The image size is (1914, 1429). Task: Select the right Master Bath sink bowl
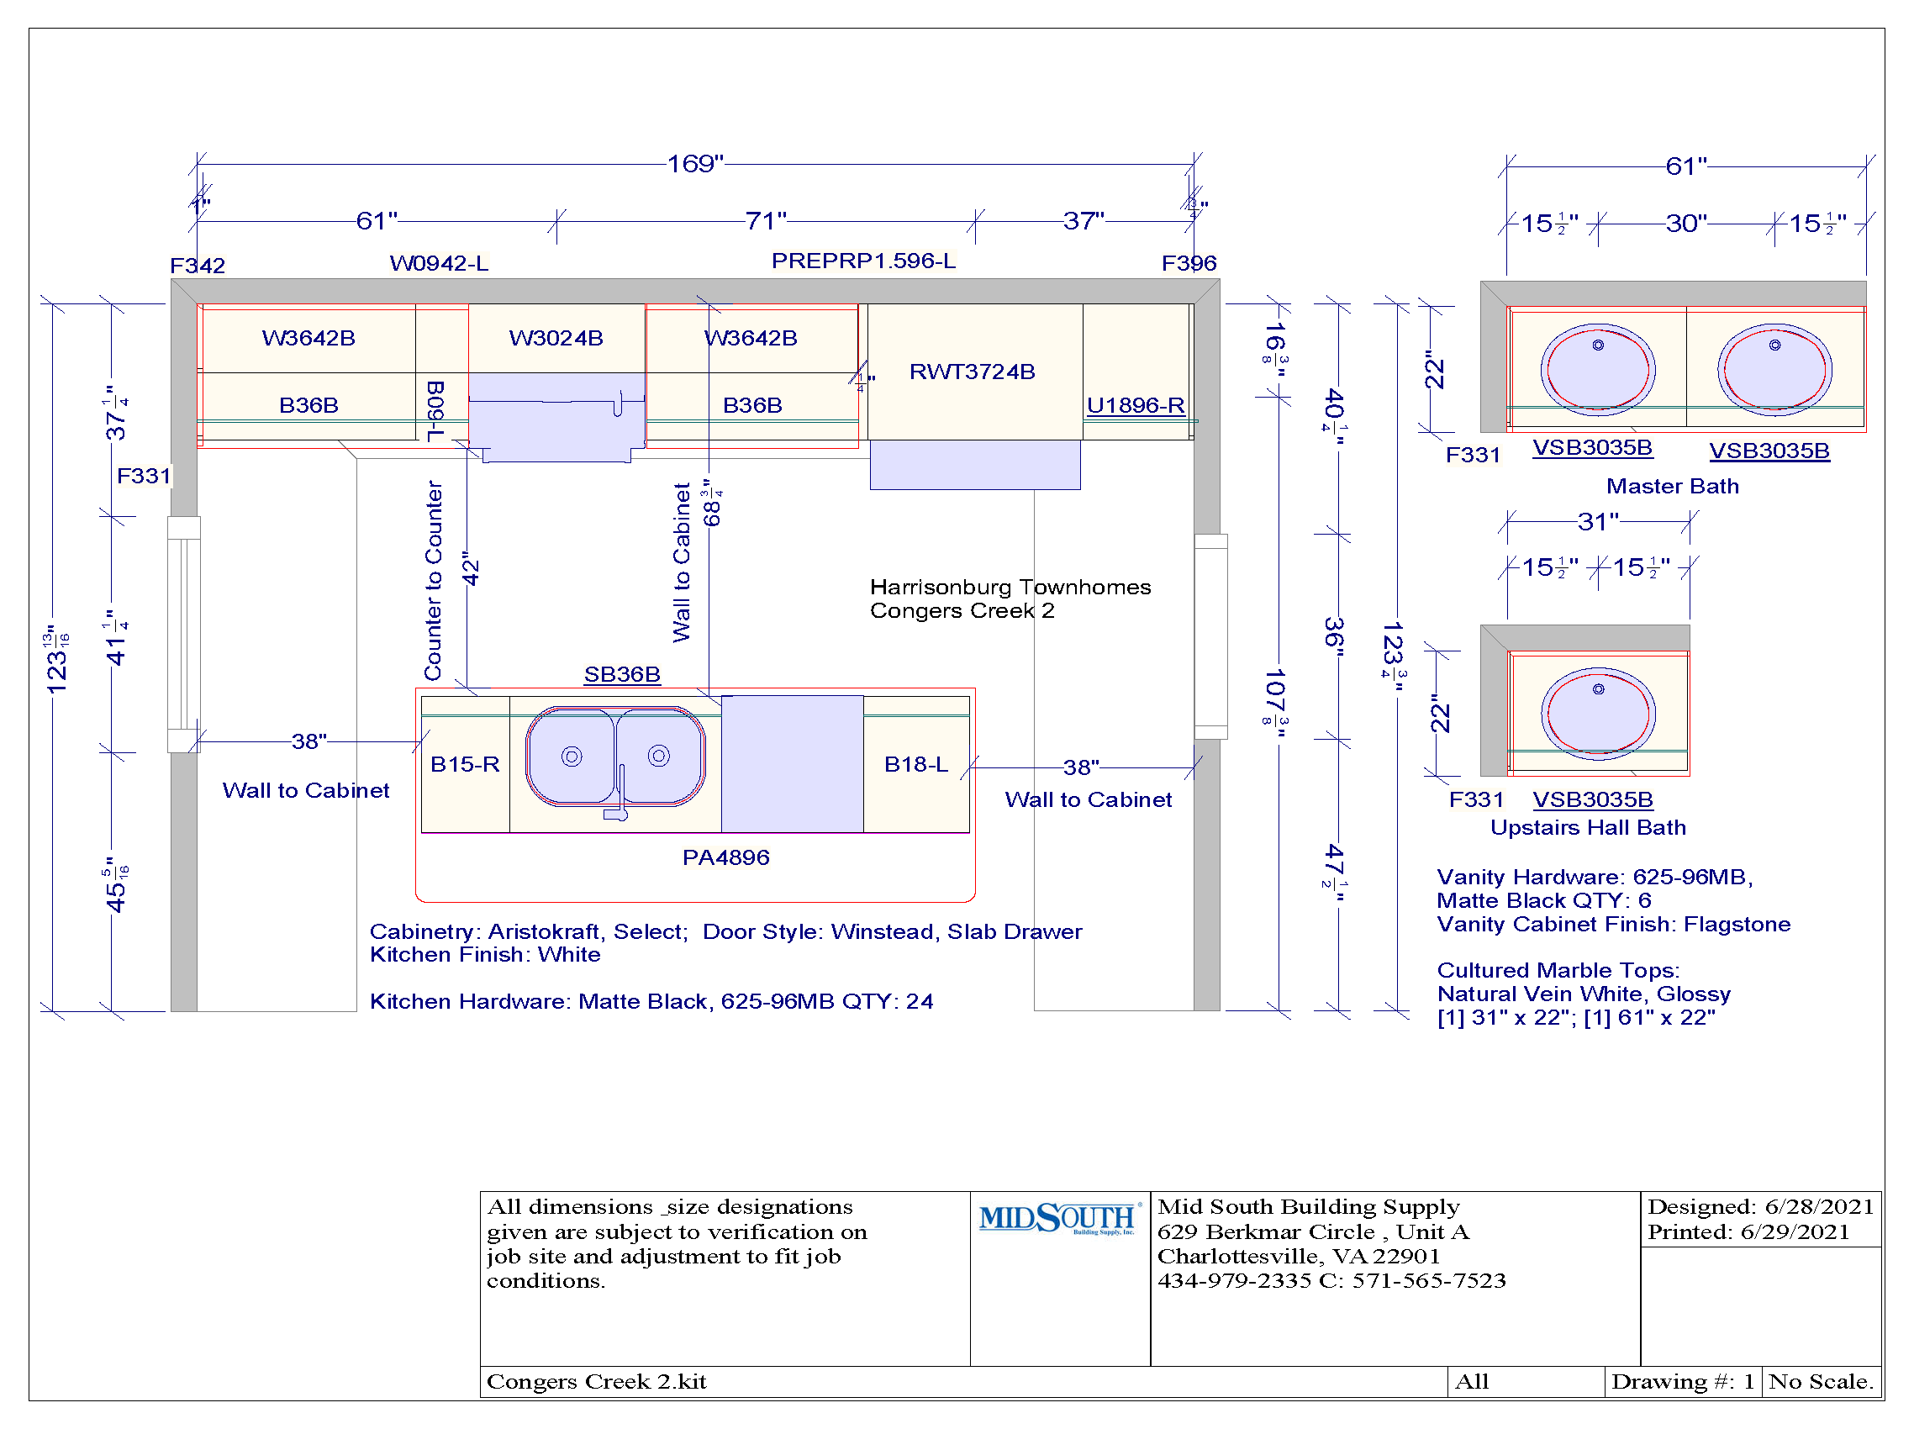[1773, 369]
